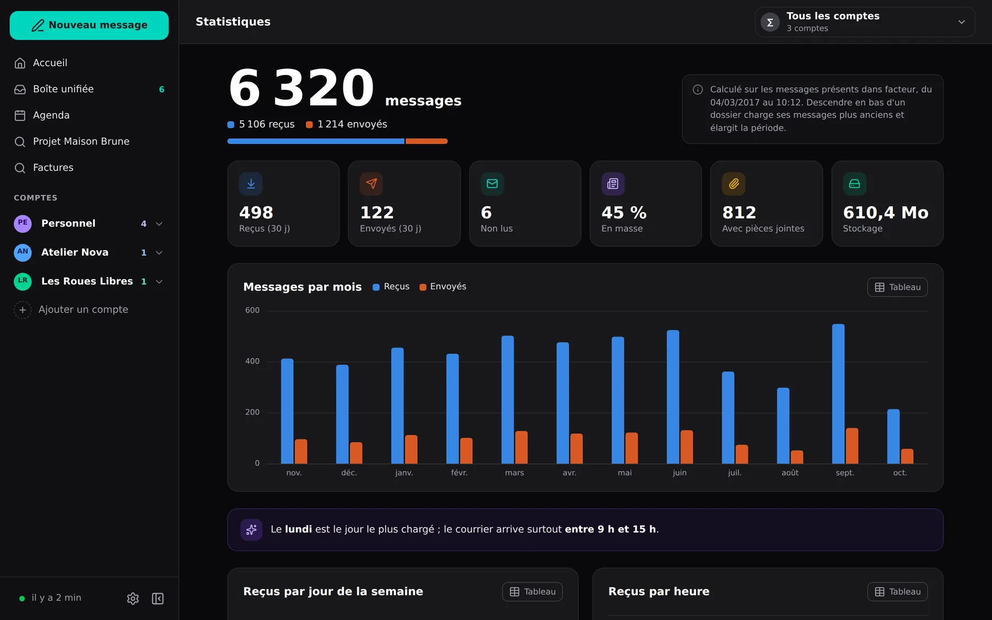Click the info icon in the calculation note

click(x=698, y=89)
